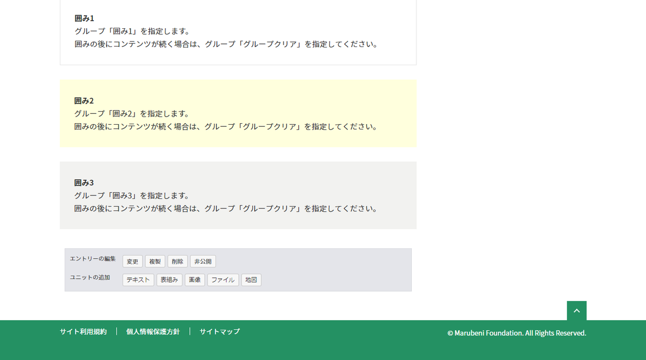The height and width of the screenshot is (360, 646).
Task: Click the 変更 button to edit entry
Action: coord(132,262)
